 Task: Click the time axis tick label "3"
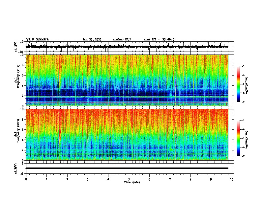[88, 179]
